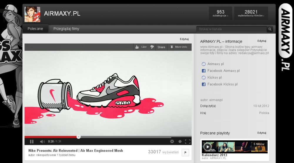Click the globe icon beside Arimaxy.pl
Screen dimensions: 294x163
pyautogui.click(x=203, y=64)
